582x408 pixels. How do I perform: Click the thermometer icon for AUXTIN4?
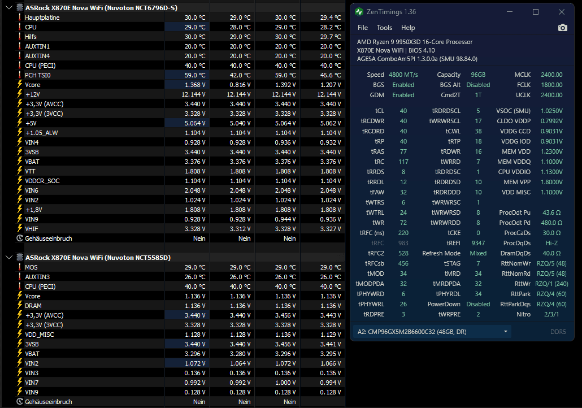tap(20, 56)
